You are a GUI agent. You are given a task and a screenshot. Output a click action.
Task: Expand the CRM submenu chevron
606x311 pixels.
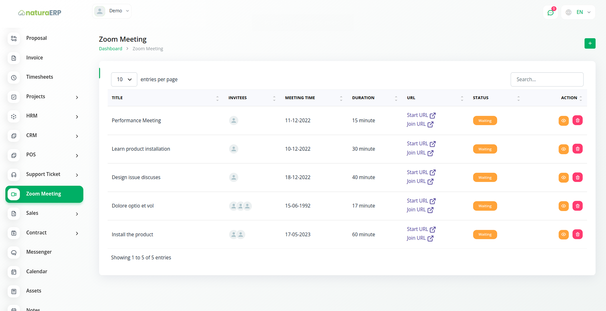pyautogui.click(x=77, y=136)
